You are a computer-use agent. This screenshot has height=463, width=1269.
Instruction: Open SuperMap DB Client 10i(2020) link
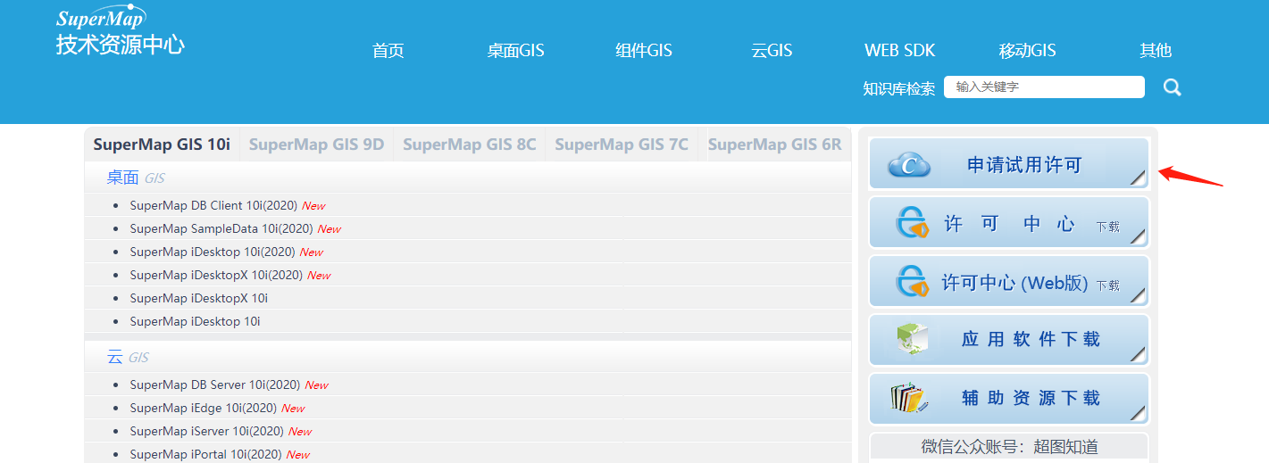coord(213,205)
